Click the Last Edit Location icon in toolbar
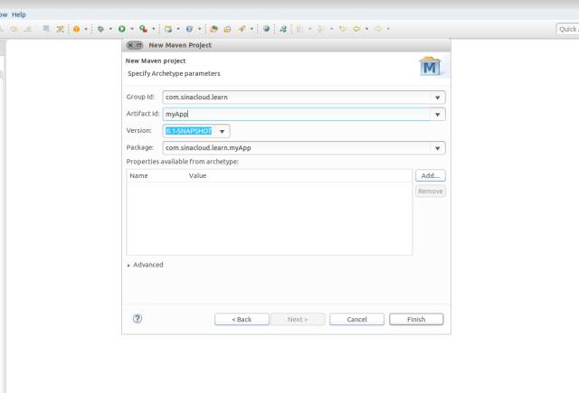 343,29
